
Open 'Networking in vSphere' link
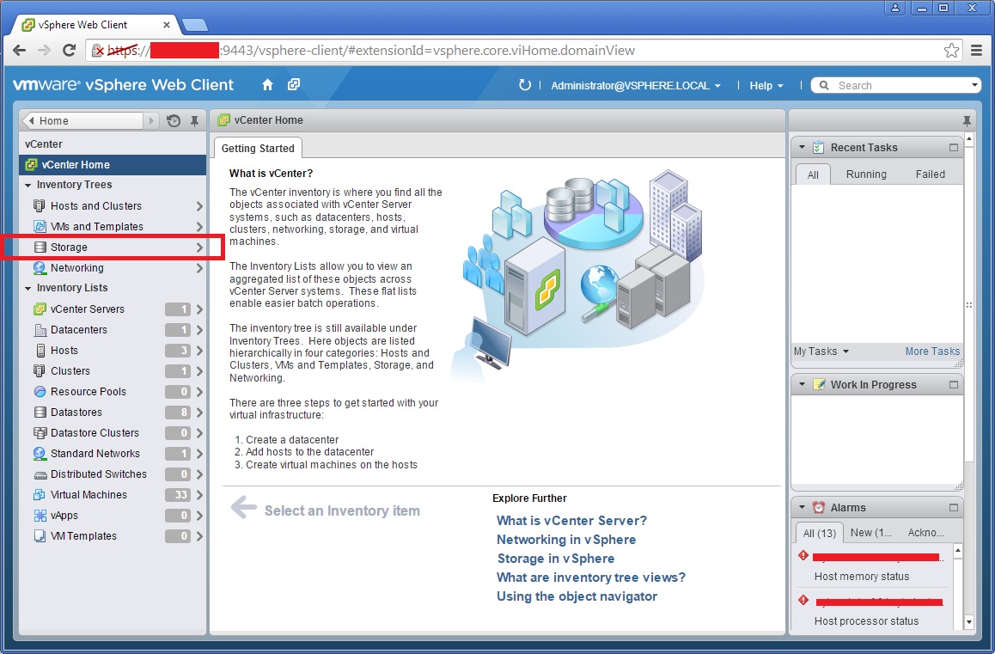(x=566, y=540)
